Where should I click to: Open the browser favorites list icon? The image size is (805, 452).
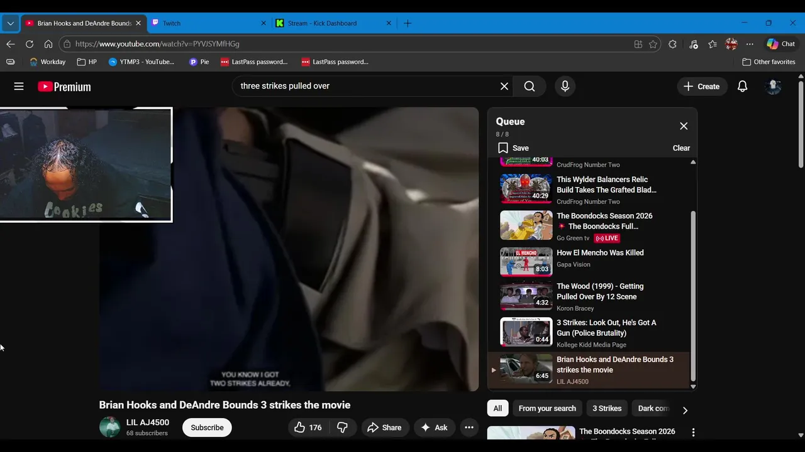click(712, 44)
